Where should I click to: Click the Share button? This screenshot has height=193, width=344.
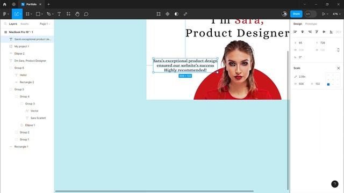pos(296,14)
